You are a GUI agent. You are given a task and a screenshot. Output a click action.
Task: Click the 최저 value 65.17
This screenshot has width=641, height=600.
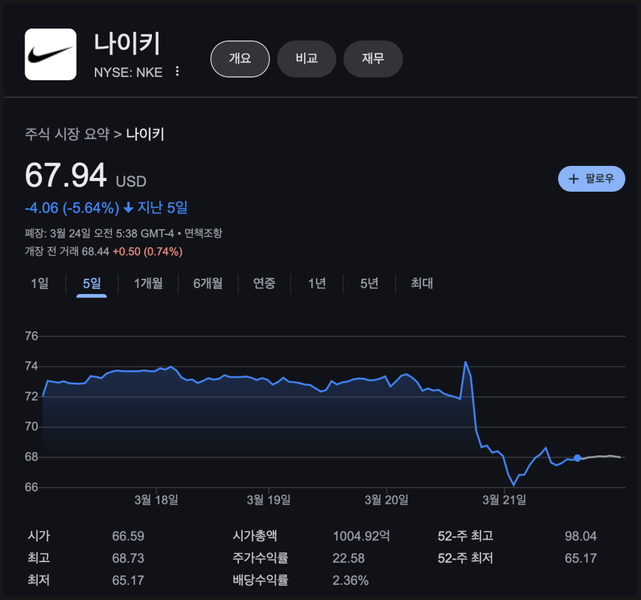[x=128, y=580]
